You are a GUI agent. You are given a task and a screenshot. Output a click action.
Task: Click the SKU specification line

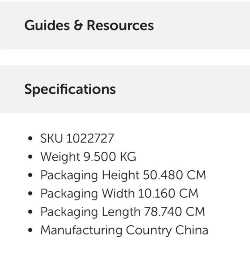77,139
